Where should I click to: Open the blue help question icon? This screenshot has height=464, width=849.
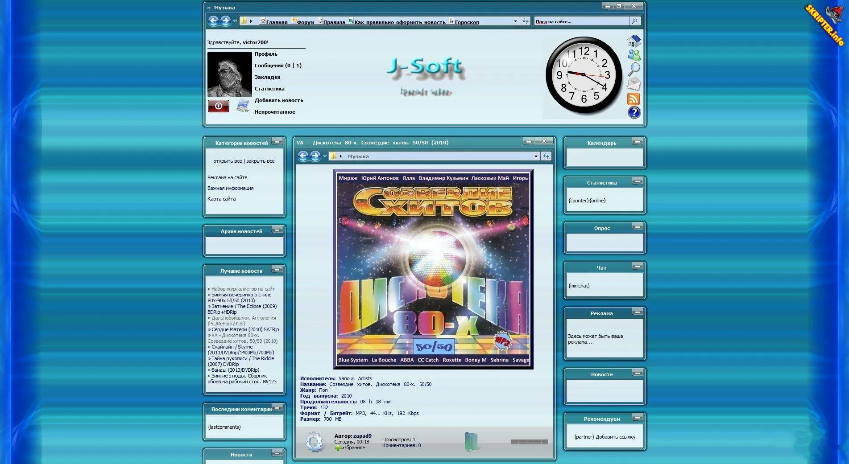click(x=634, y=112)
